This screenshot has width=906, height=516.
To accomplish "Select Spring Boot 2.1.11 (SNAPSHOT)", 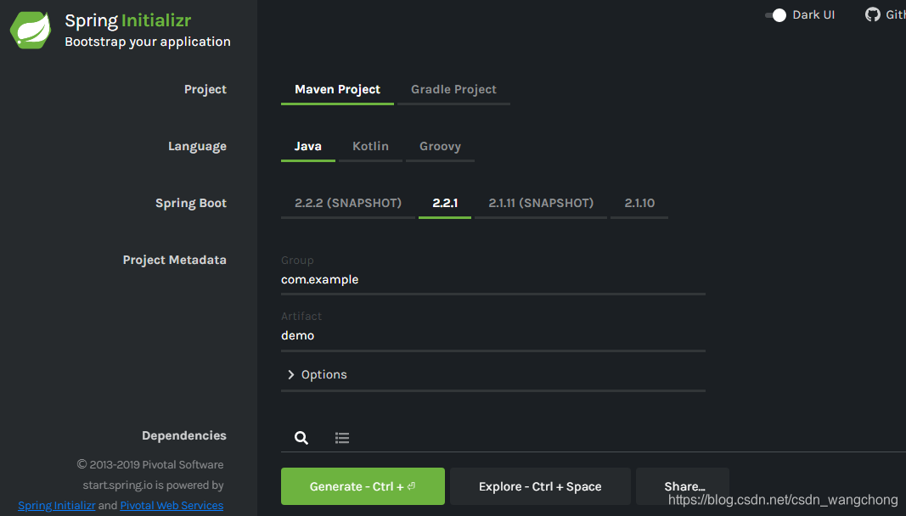I will click(x=541, y=203).
